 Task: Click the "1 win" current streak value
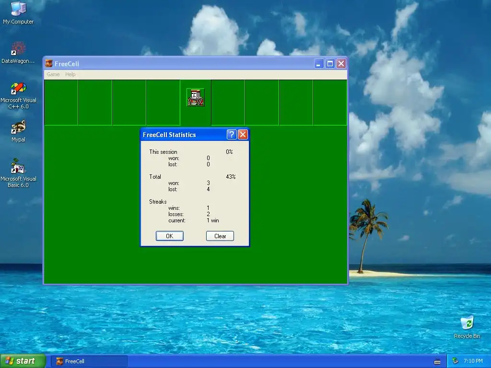(x=213, y=220)
